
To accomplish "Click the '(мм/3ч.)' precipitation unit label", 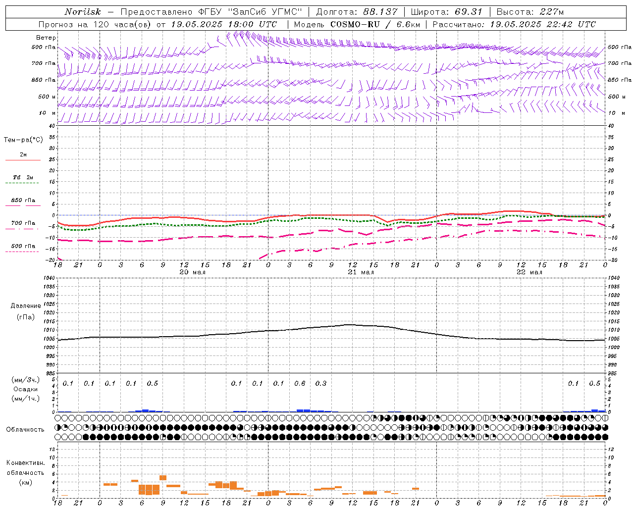I will pyautogui.click(x=26, y=380).
